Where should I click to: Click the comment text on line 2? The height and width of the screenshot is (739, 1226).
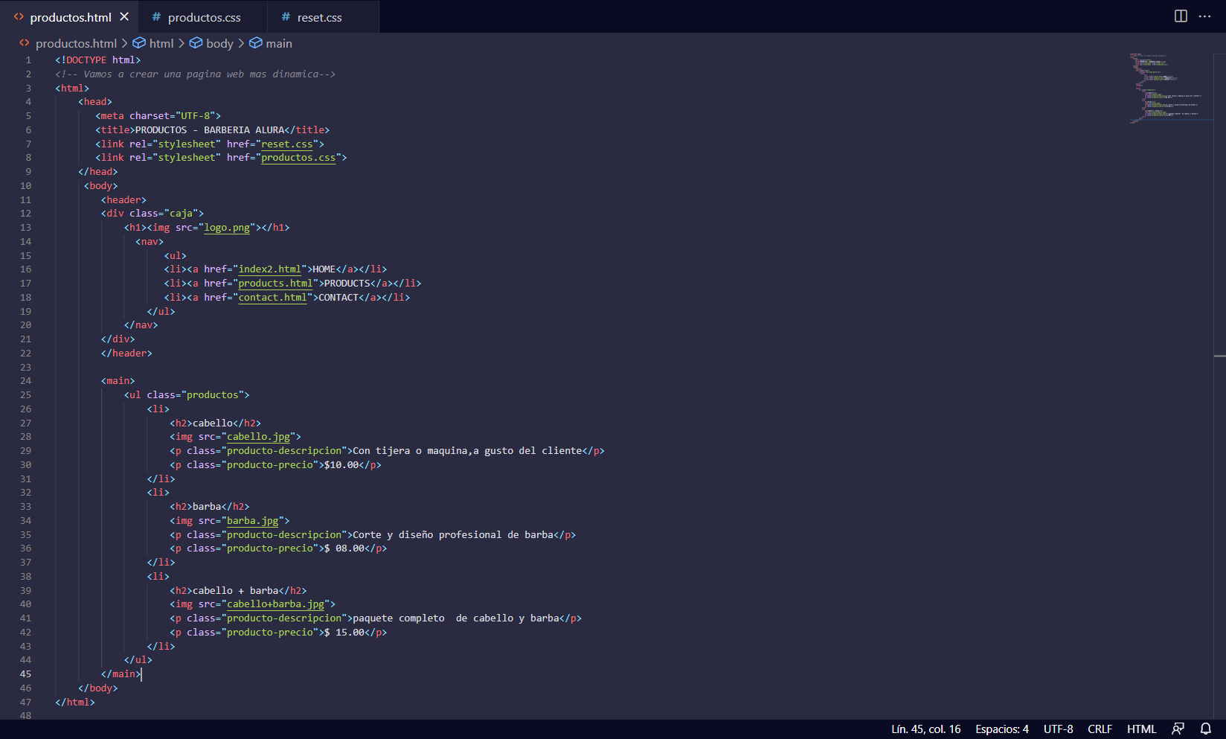pos(195,74)
